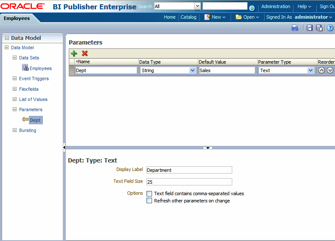The height and width of the screenshot is (241, 335).
Task: Collapse the Data Model tree node
Action: point(7,48)
